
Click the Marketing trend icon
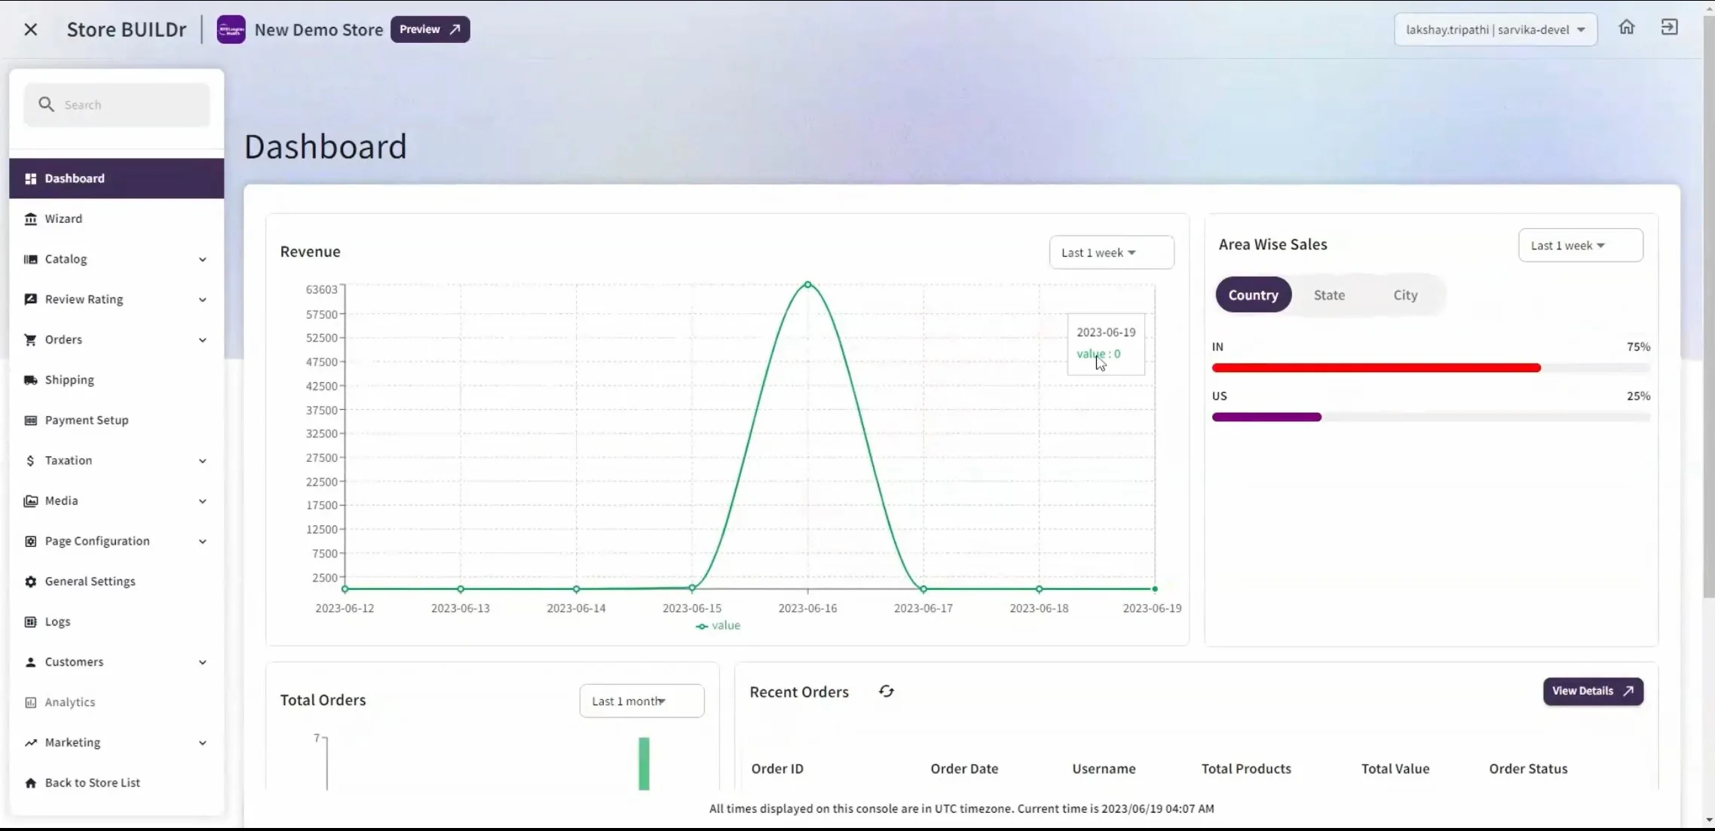click(x=30, y=743)
